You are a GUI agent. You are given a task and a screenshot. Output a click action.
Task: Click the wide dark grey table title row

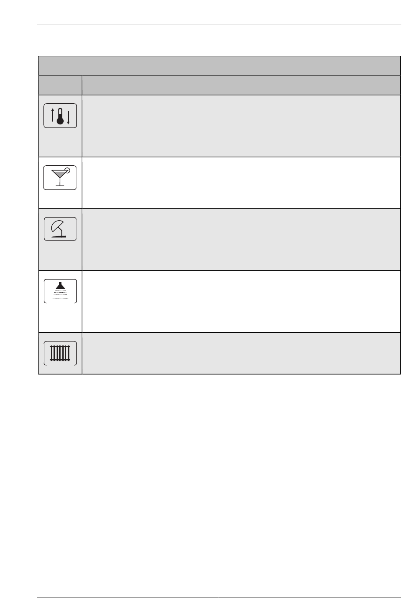coord(219,66)
